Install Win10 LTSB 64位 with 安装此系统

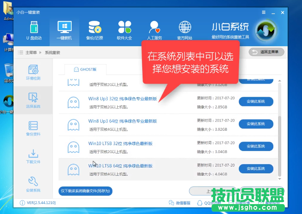tap(256, 169)
